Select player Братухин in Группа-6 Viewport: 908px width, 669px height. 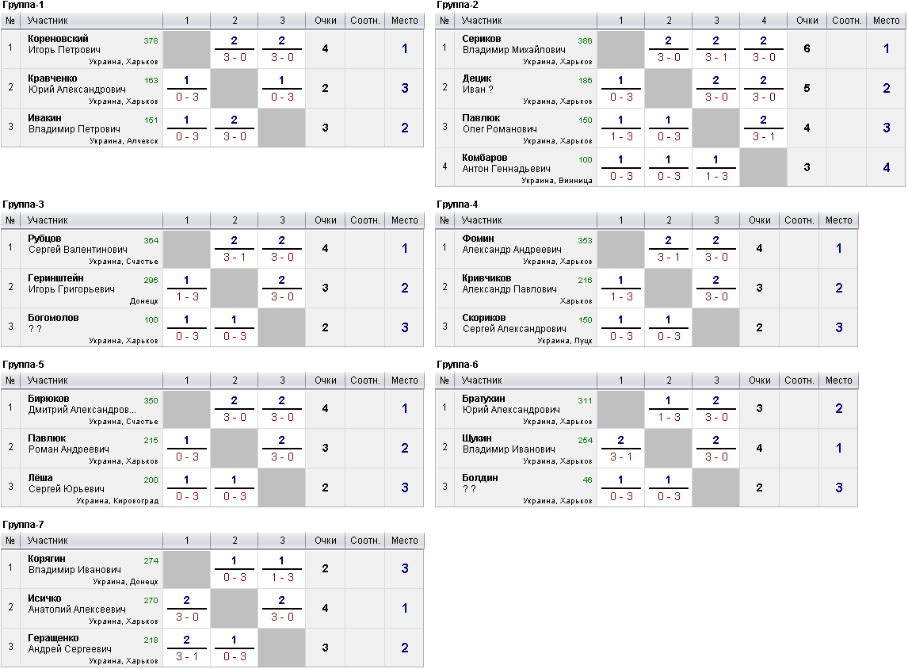tap(483, 399)
